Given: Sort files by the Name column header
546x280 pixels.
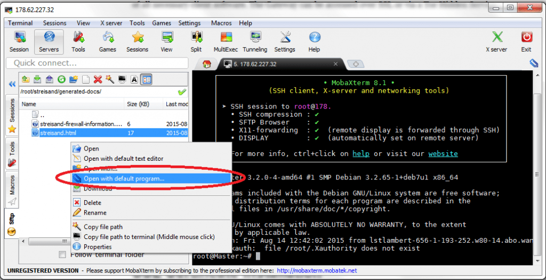Looking at the screenshot, I should click(72, 104).
